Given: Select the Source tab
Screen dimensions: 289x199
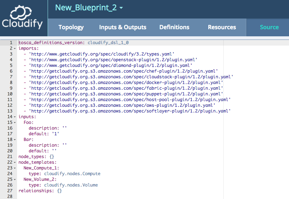Looking at the screenshot, I should coord(269,27).
